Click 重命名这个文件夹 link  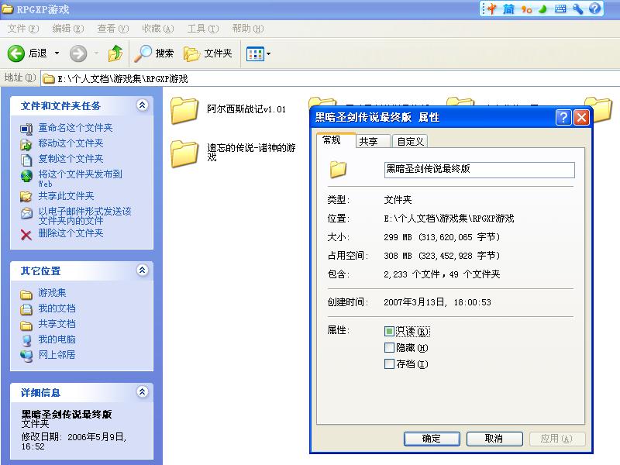[75, 128]
